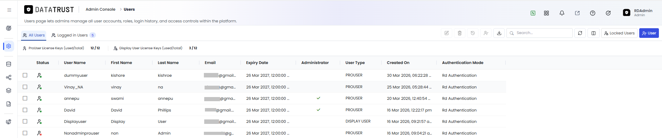Screen dimensions: 662x138
Task: Sort by the Created On column header
Action: coord(398,63)
